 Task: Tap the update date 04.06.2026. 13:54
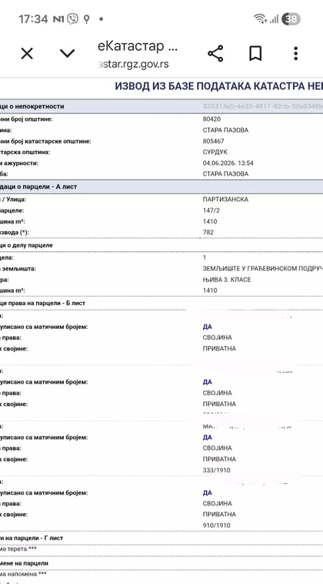tap(228, 163)
